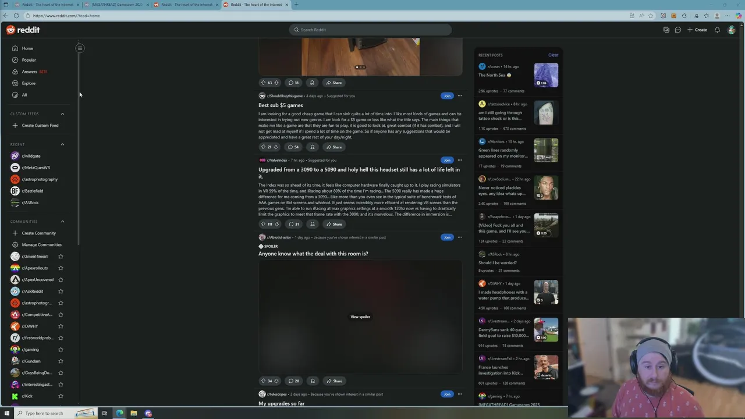Image resolution: width=745 pixels, height=419 pixels.
Task: Open The North Sea recent post thumbnail
Action: point(546,75)
